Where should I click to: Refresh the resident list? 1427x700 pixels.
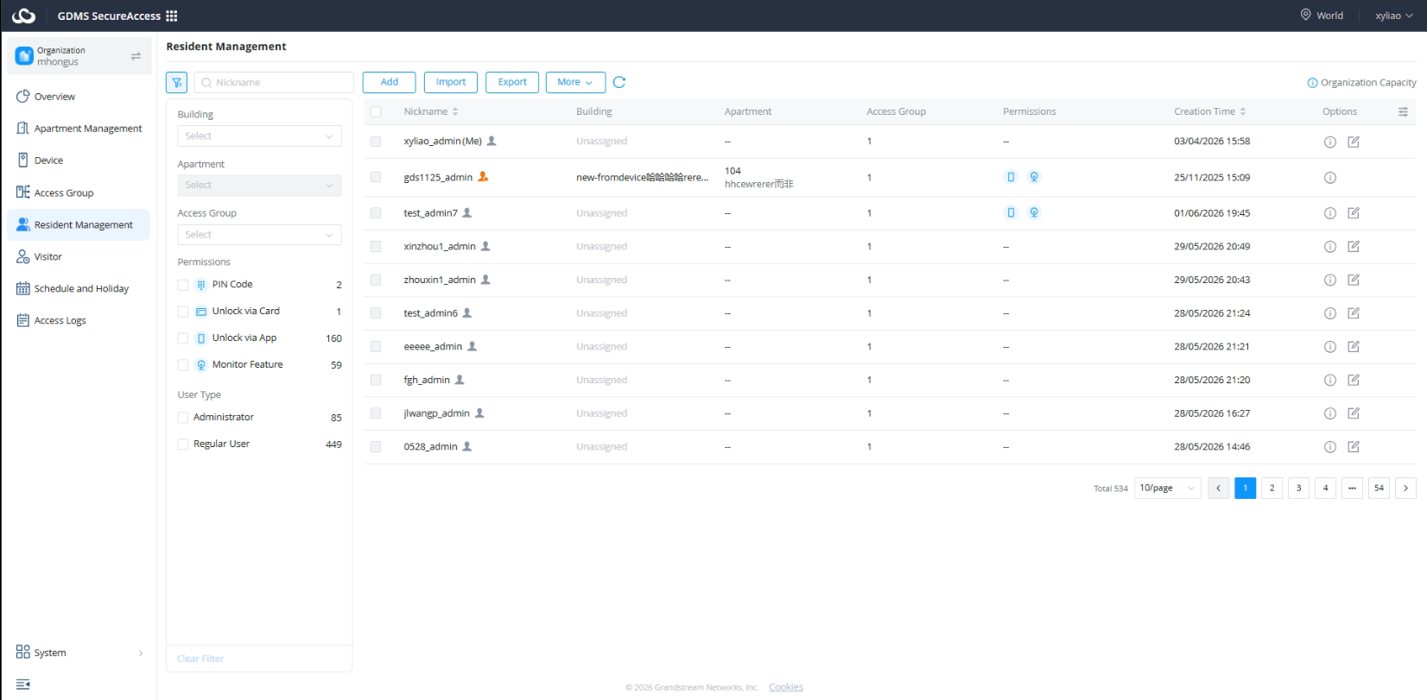(x=619, y=82)
